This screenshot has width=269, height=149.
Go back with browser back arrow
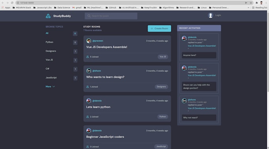(x=3, y=3)
